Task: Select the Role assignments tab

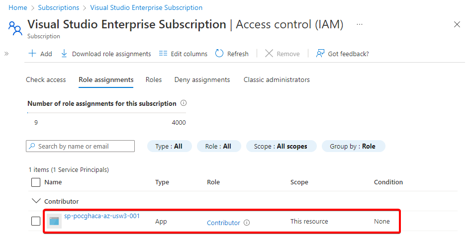Action: 106,79
